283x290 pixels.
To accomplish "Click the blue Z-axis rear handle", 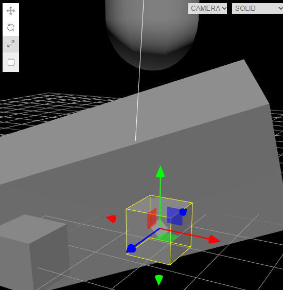I will pos(183,212).
